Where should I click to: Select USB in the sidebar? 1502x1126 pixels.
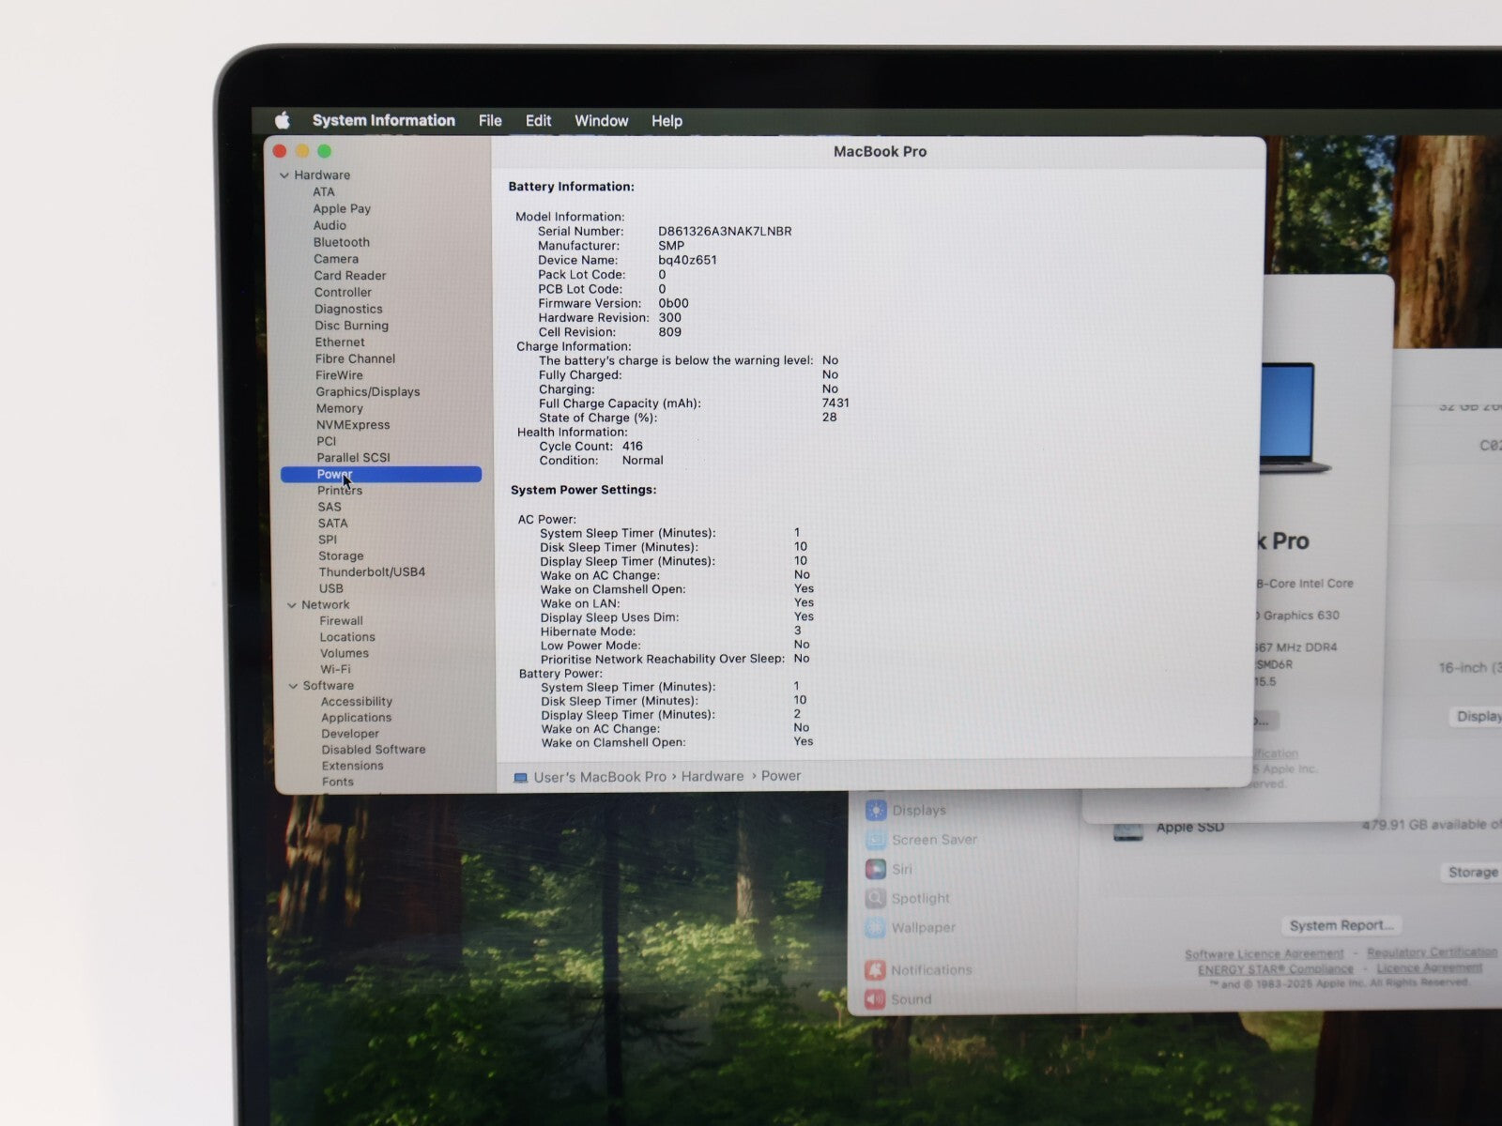point(331,588)
